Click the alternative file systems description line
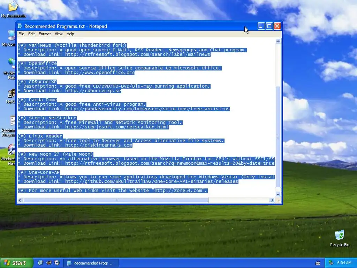 (121, 141)
